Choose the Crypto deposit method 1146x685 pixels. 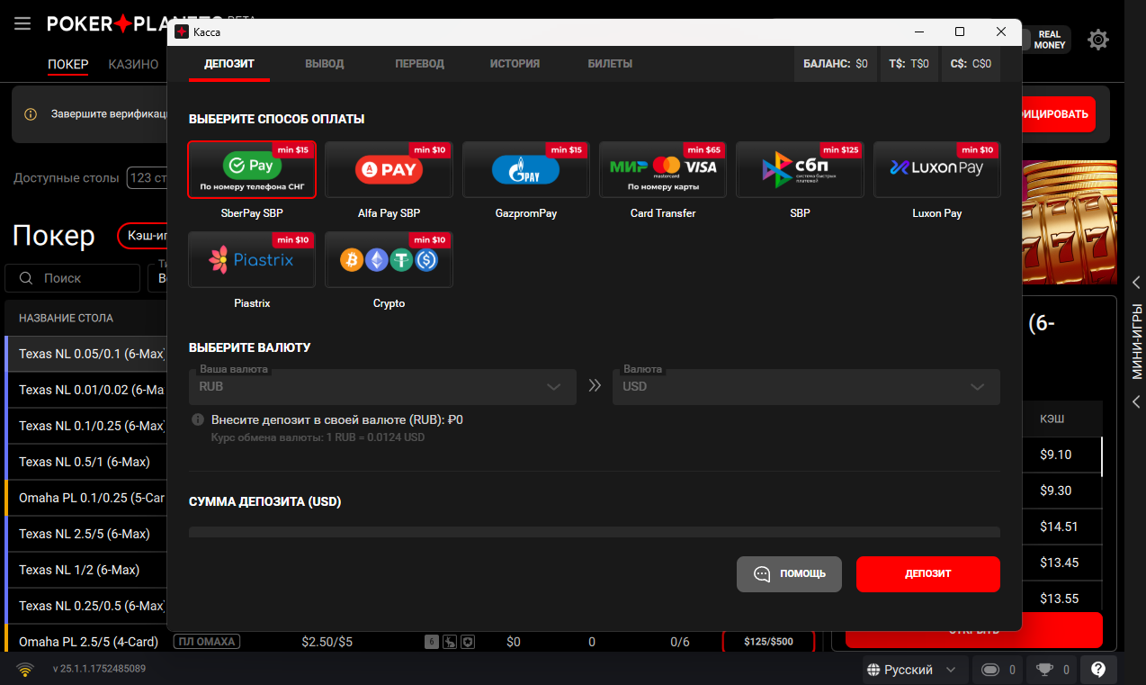(x=389, y=259)
